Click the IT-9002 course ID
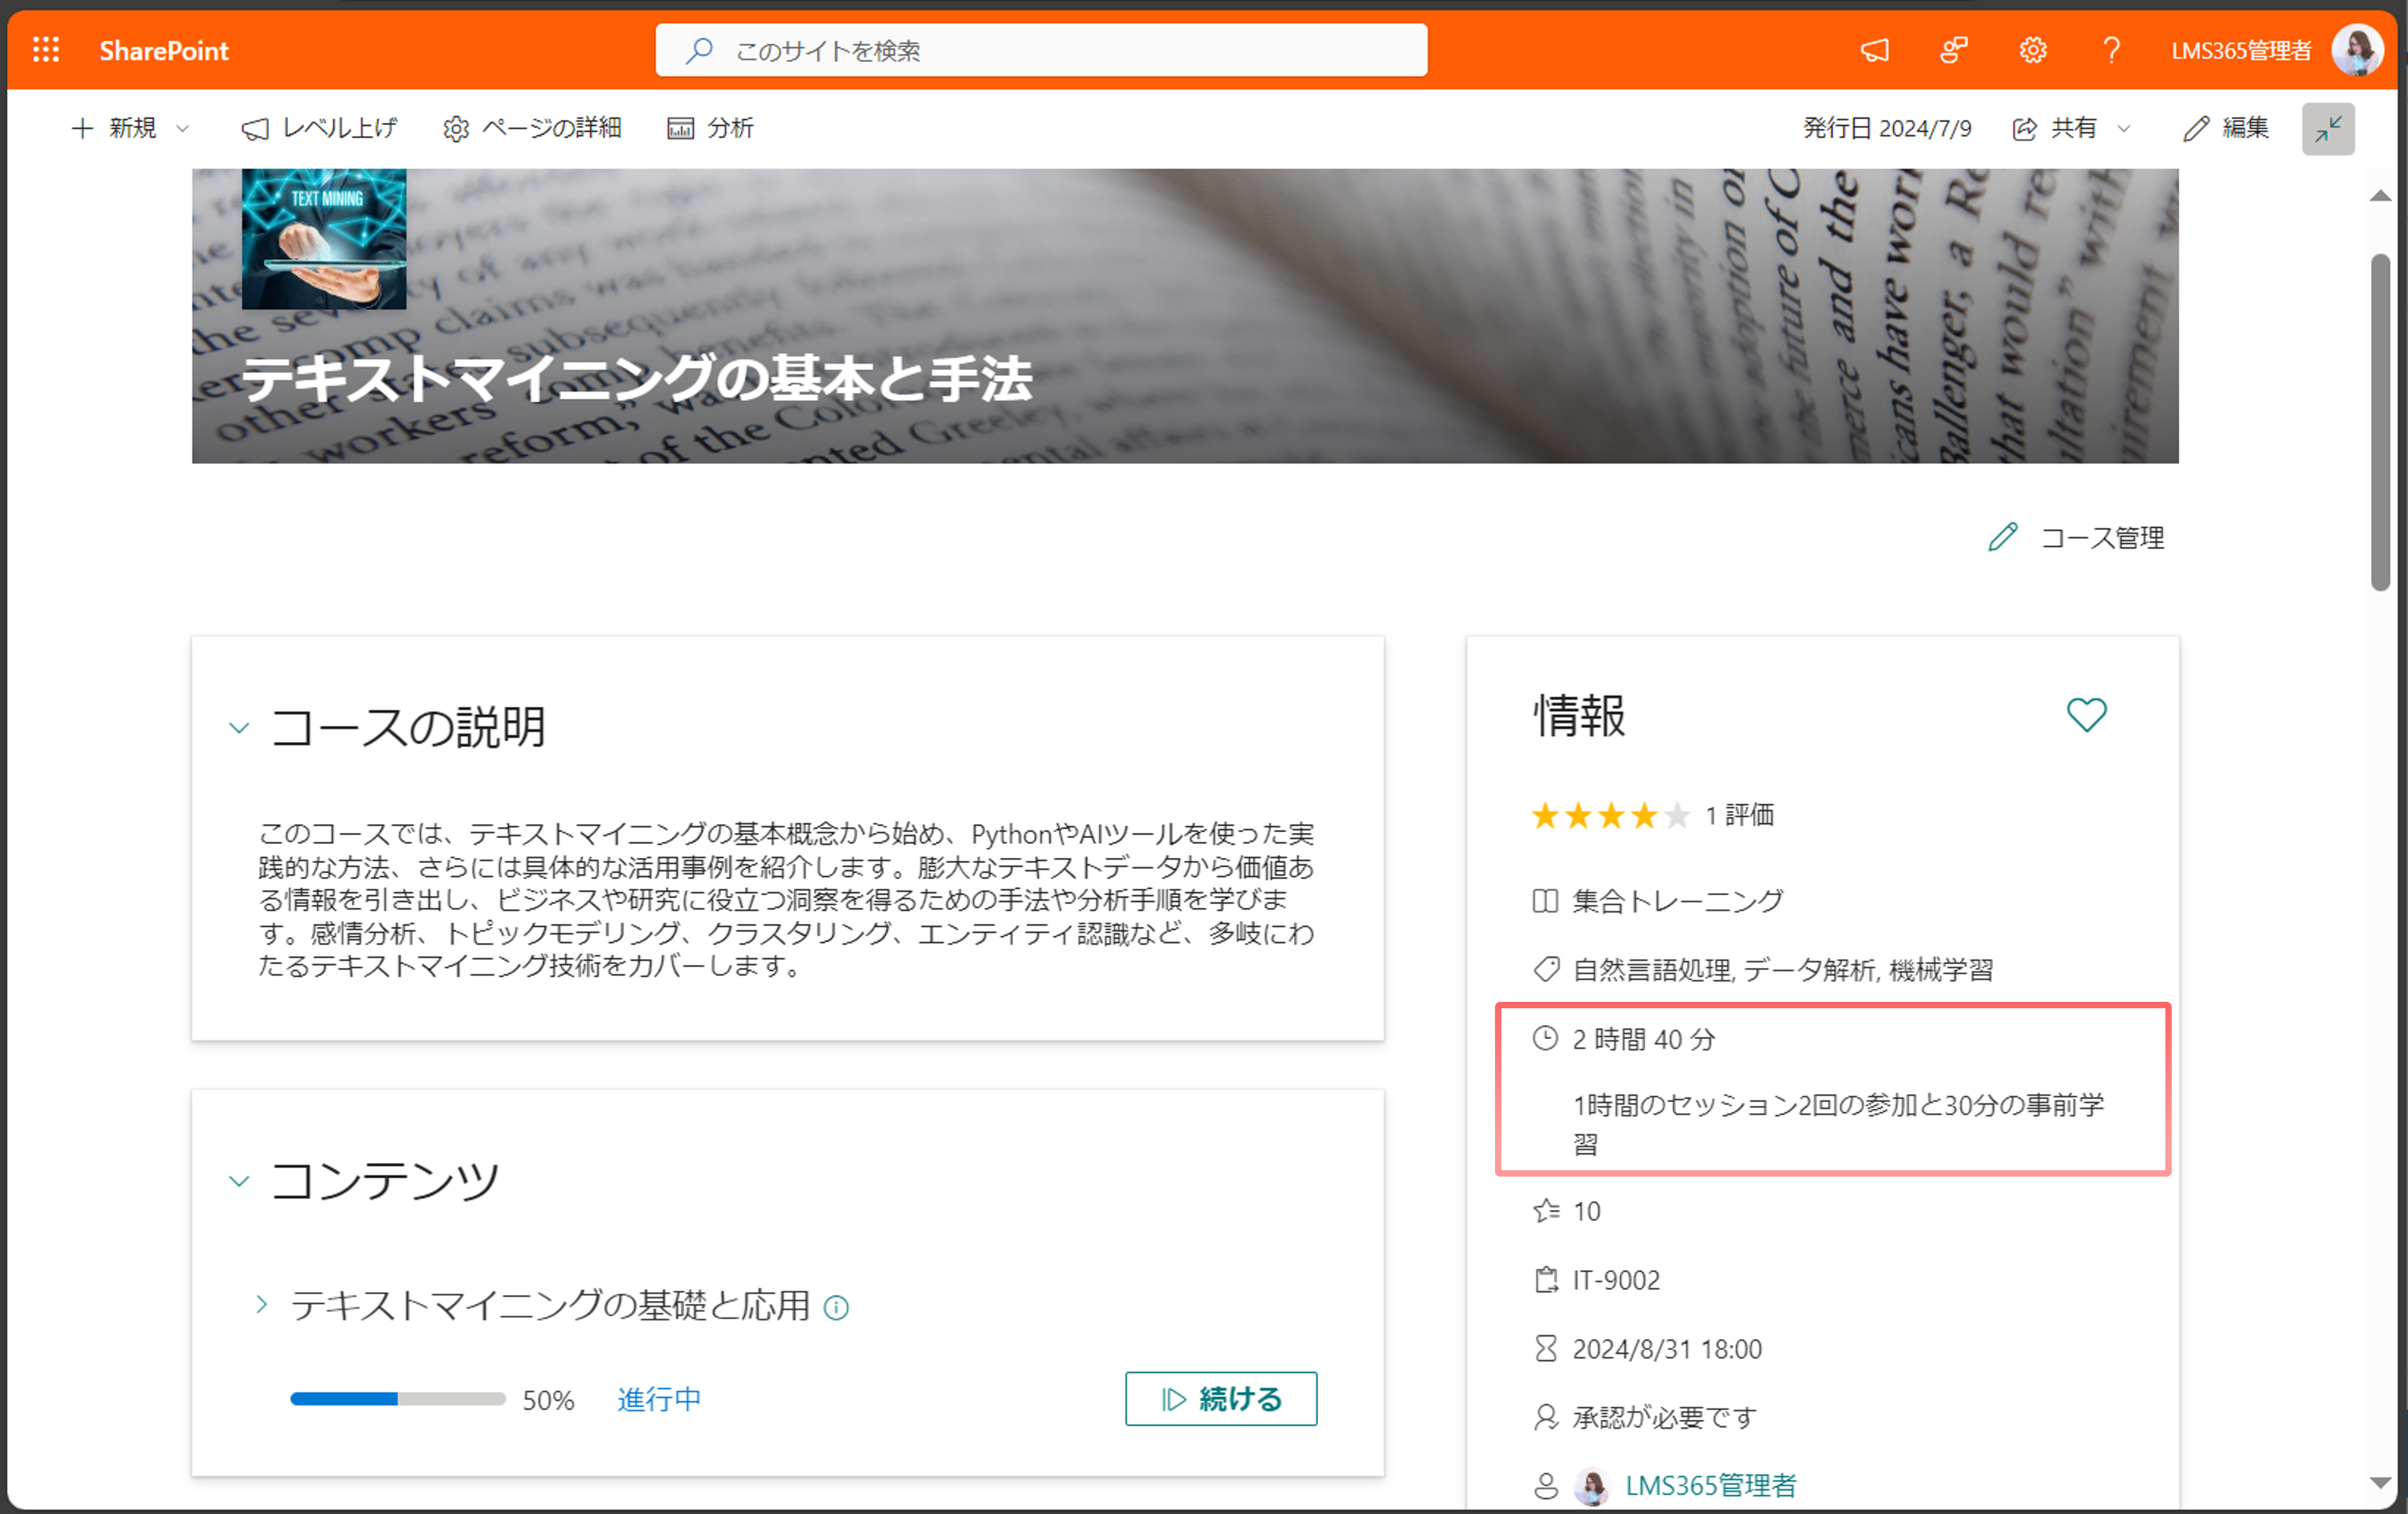Screen dimensions: 2408x1514 (1616, 1280)
